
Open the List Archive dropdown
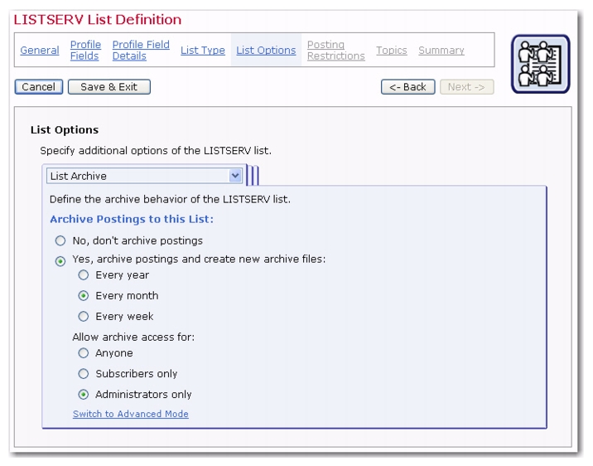pyautogui.click(x=144, y=176)
